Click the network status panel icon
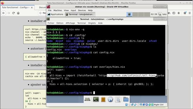Image resolution: width=193 pixels, height=109 pixels. pyautogui.click(x=160, y=14)
